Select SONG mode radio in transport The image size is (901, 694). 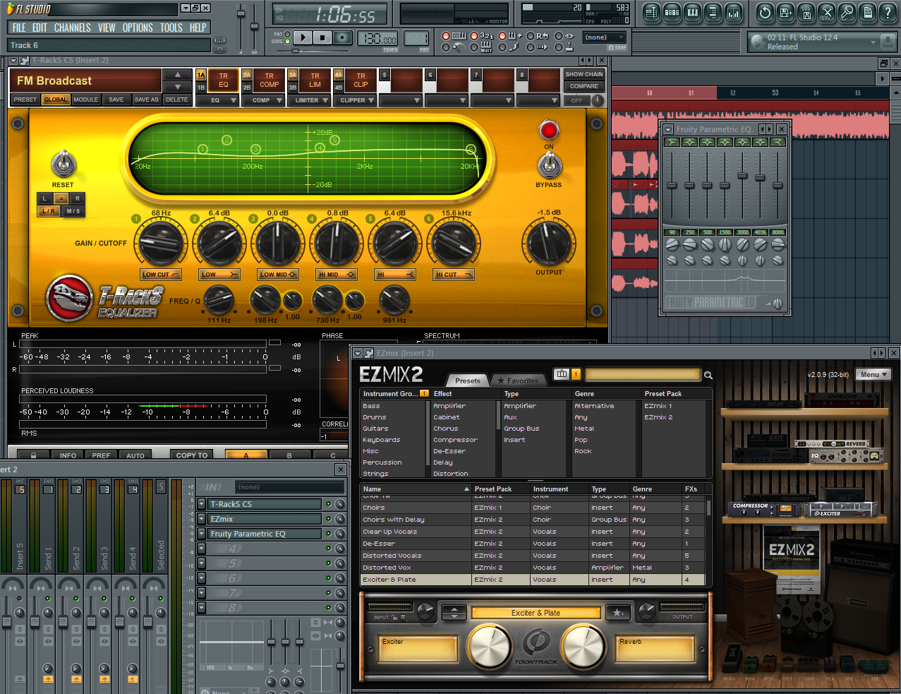click(x=289, y=41)
